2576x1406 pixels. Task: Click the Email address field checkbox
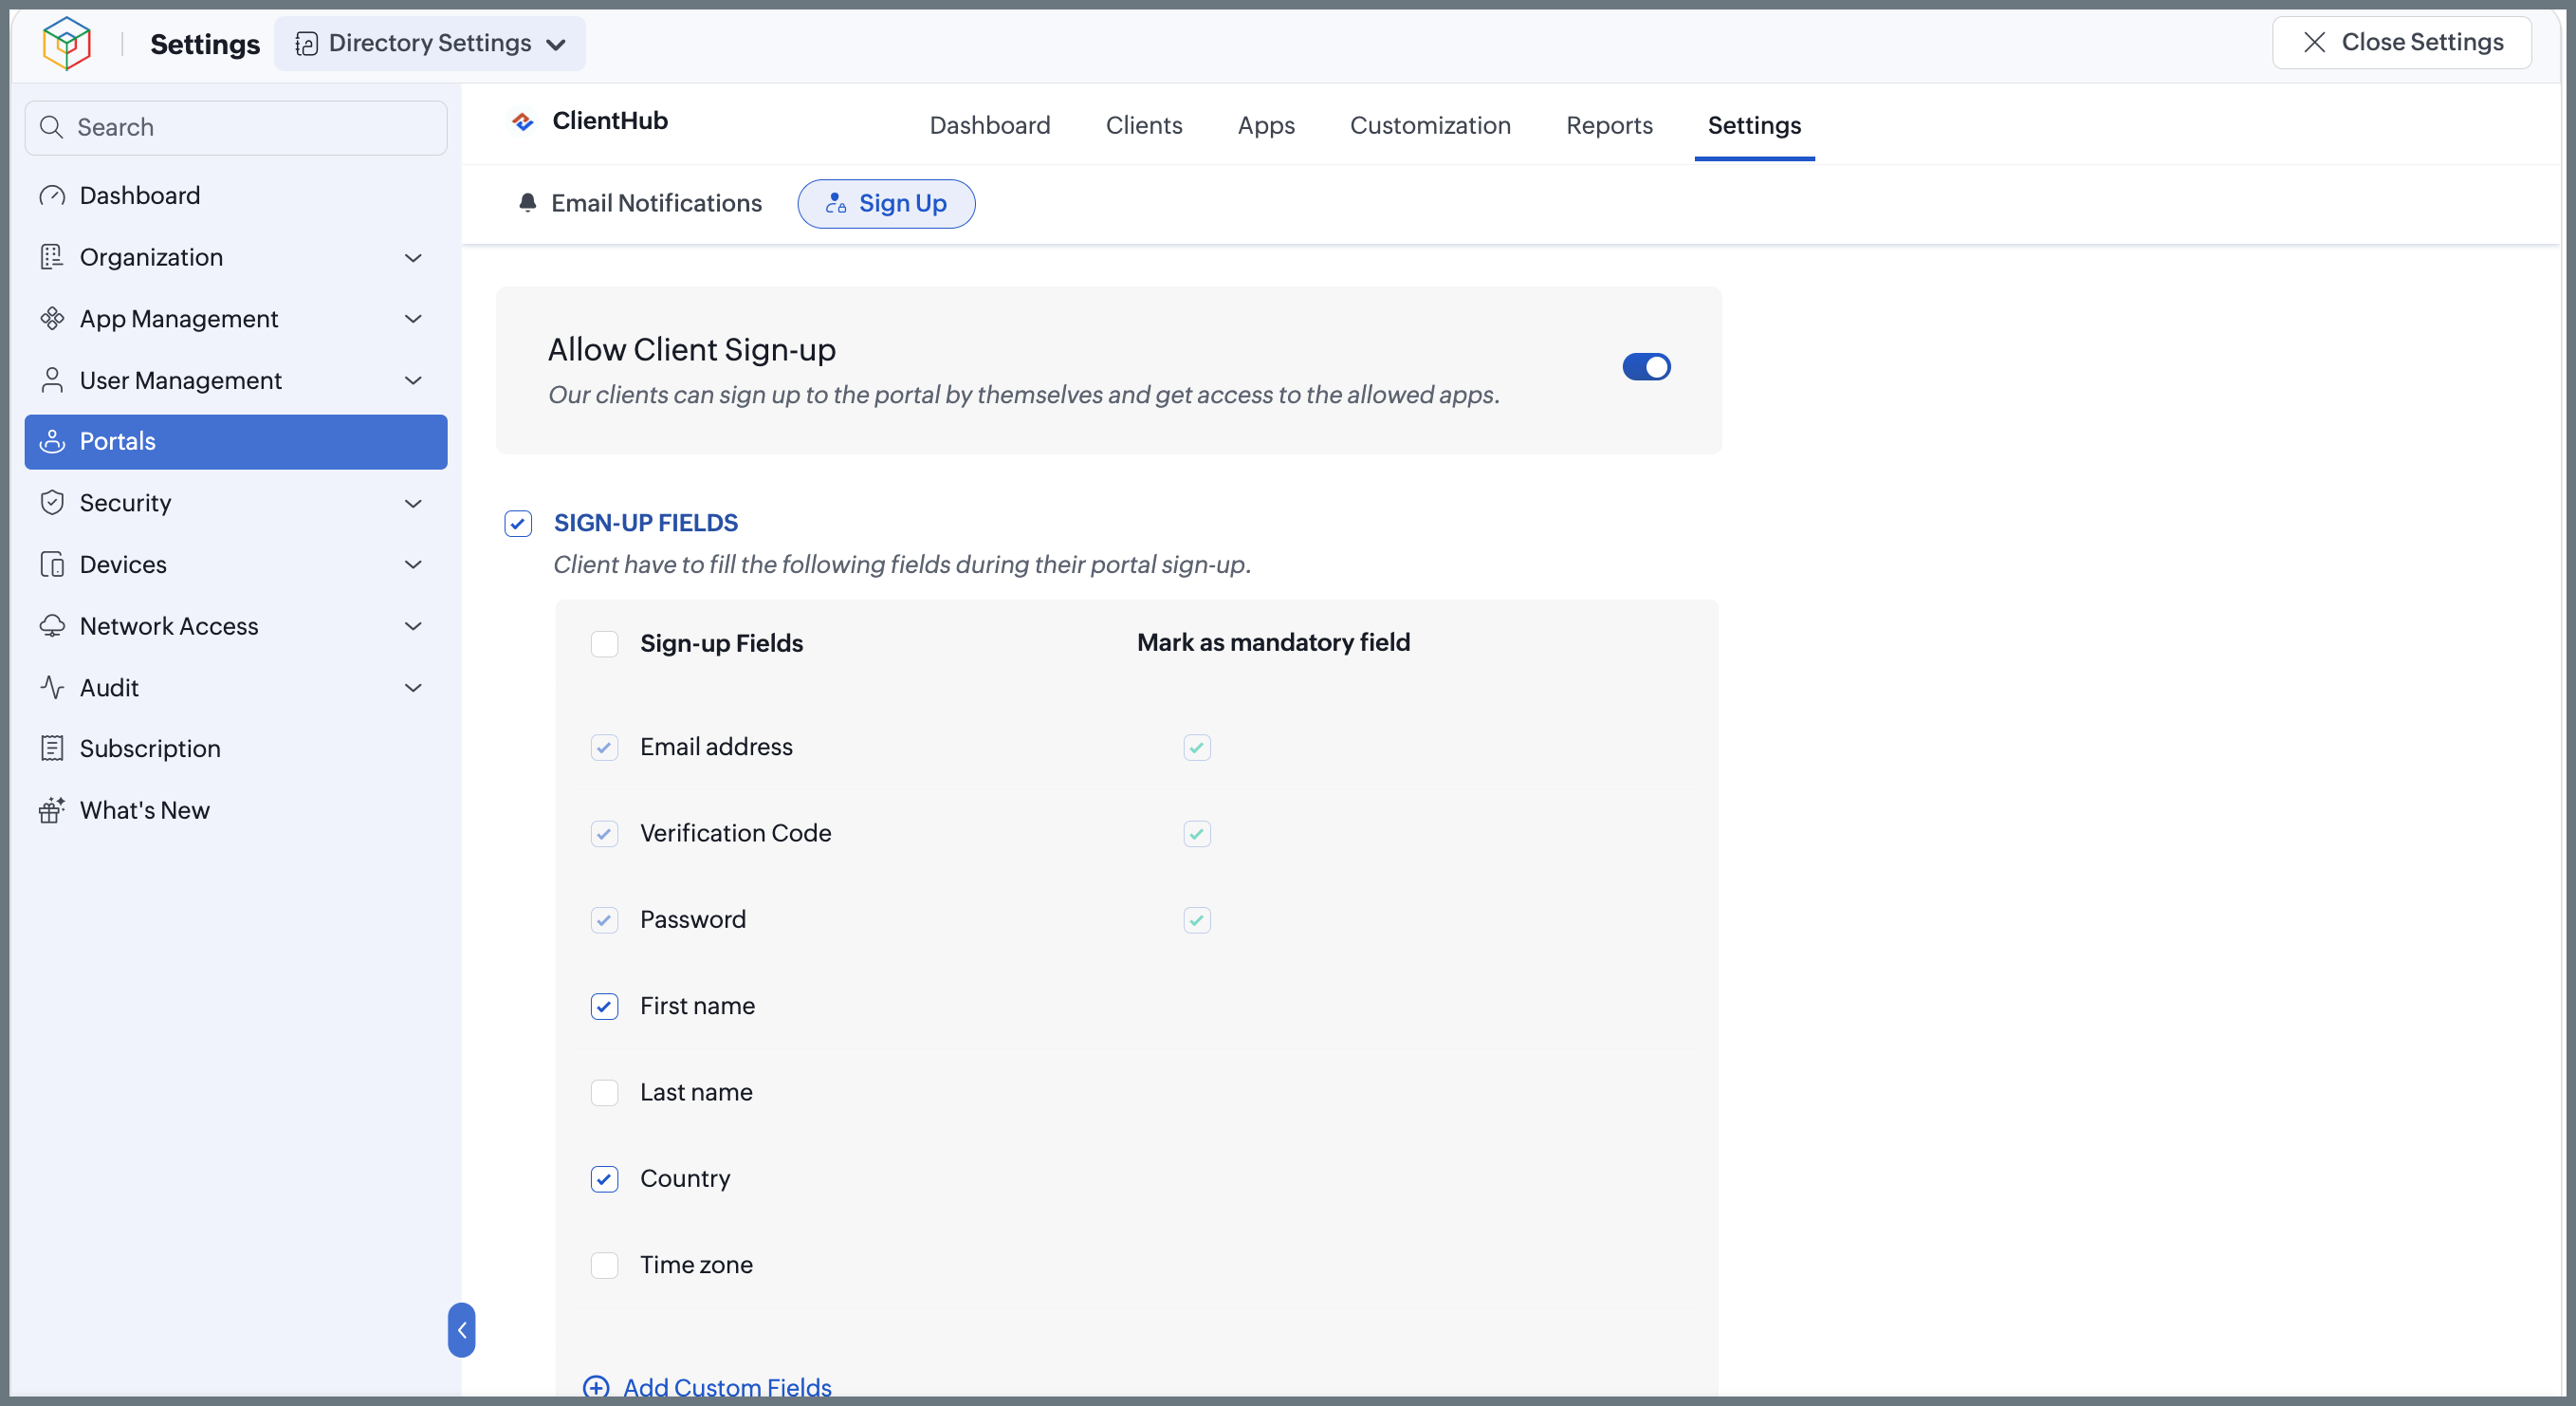click(x=604, y=747)
